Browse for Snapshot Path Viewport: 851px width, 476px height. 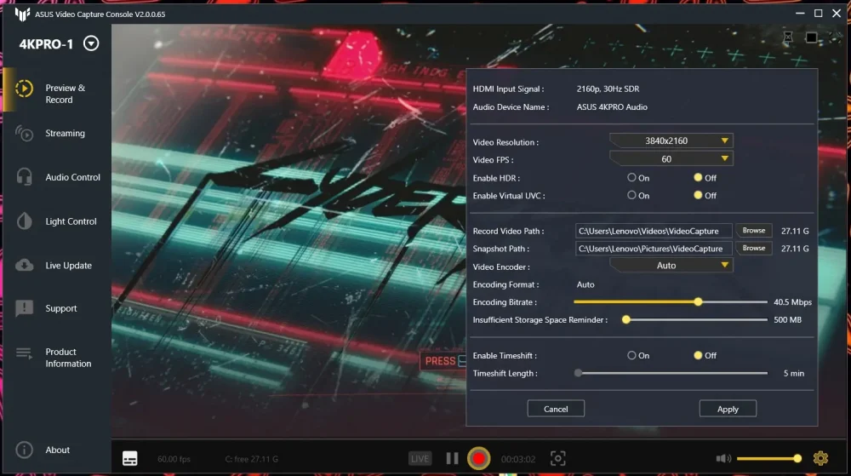click(754, 248)
